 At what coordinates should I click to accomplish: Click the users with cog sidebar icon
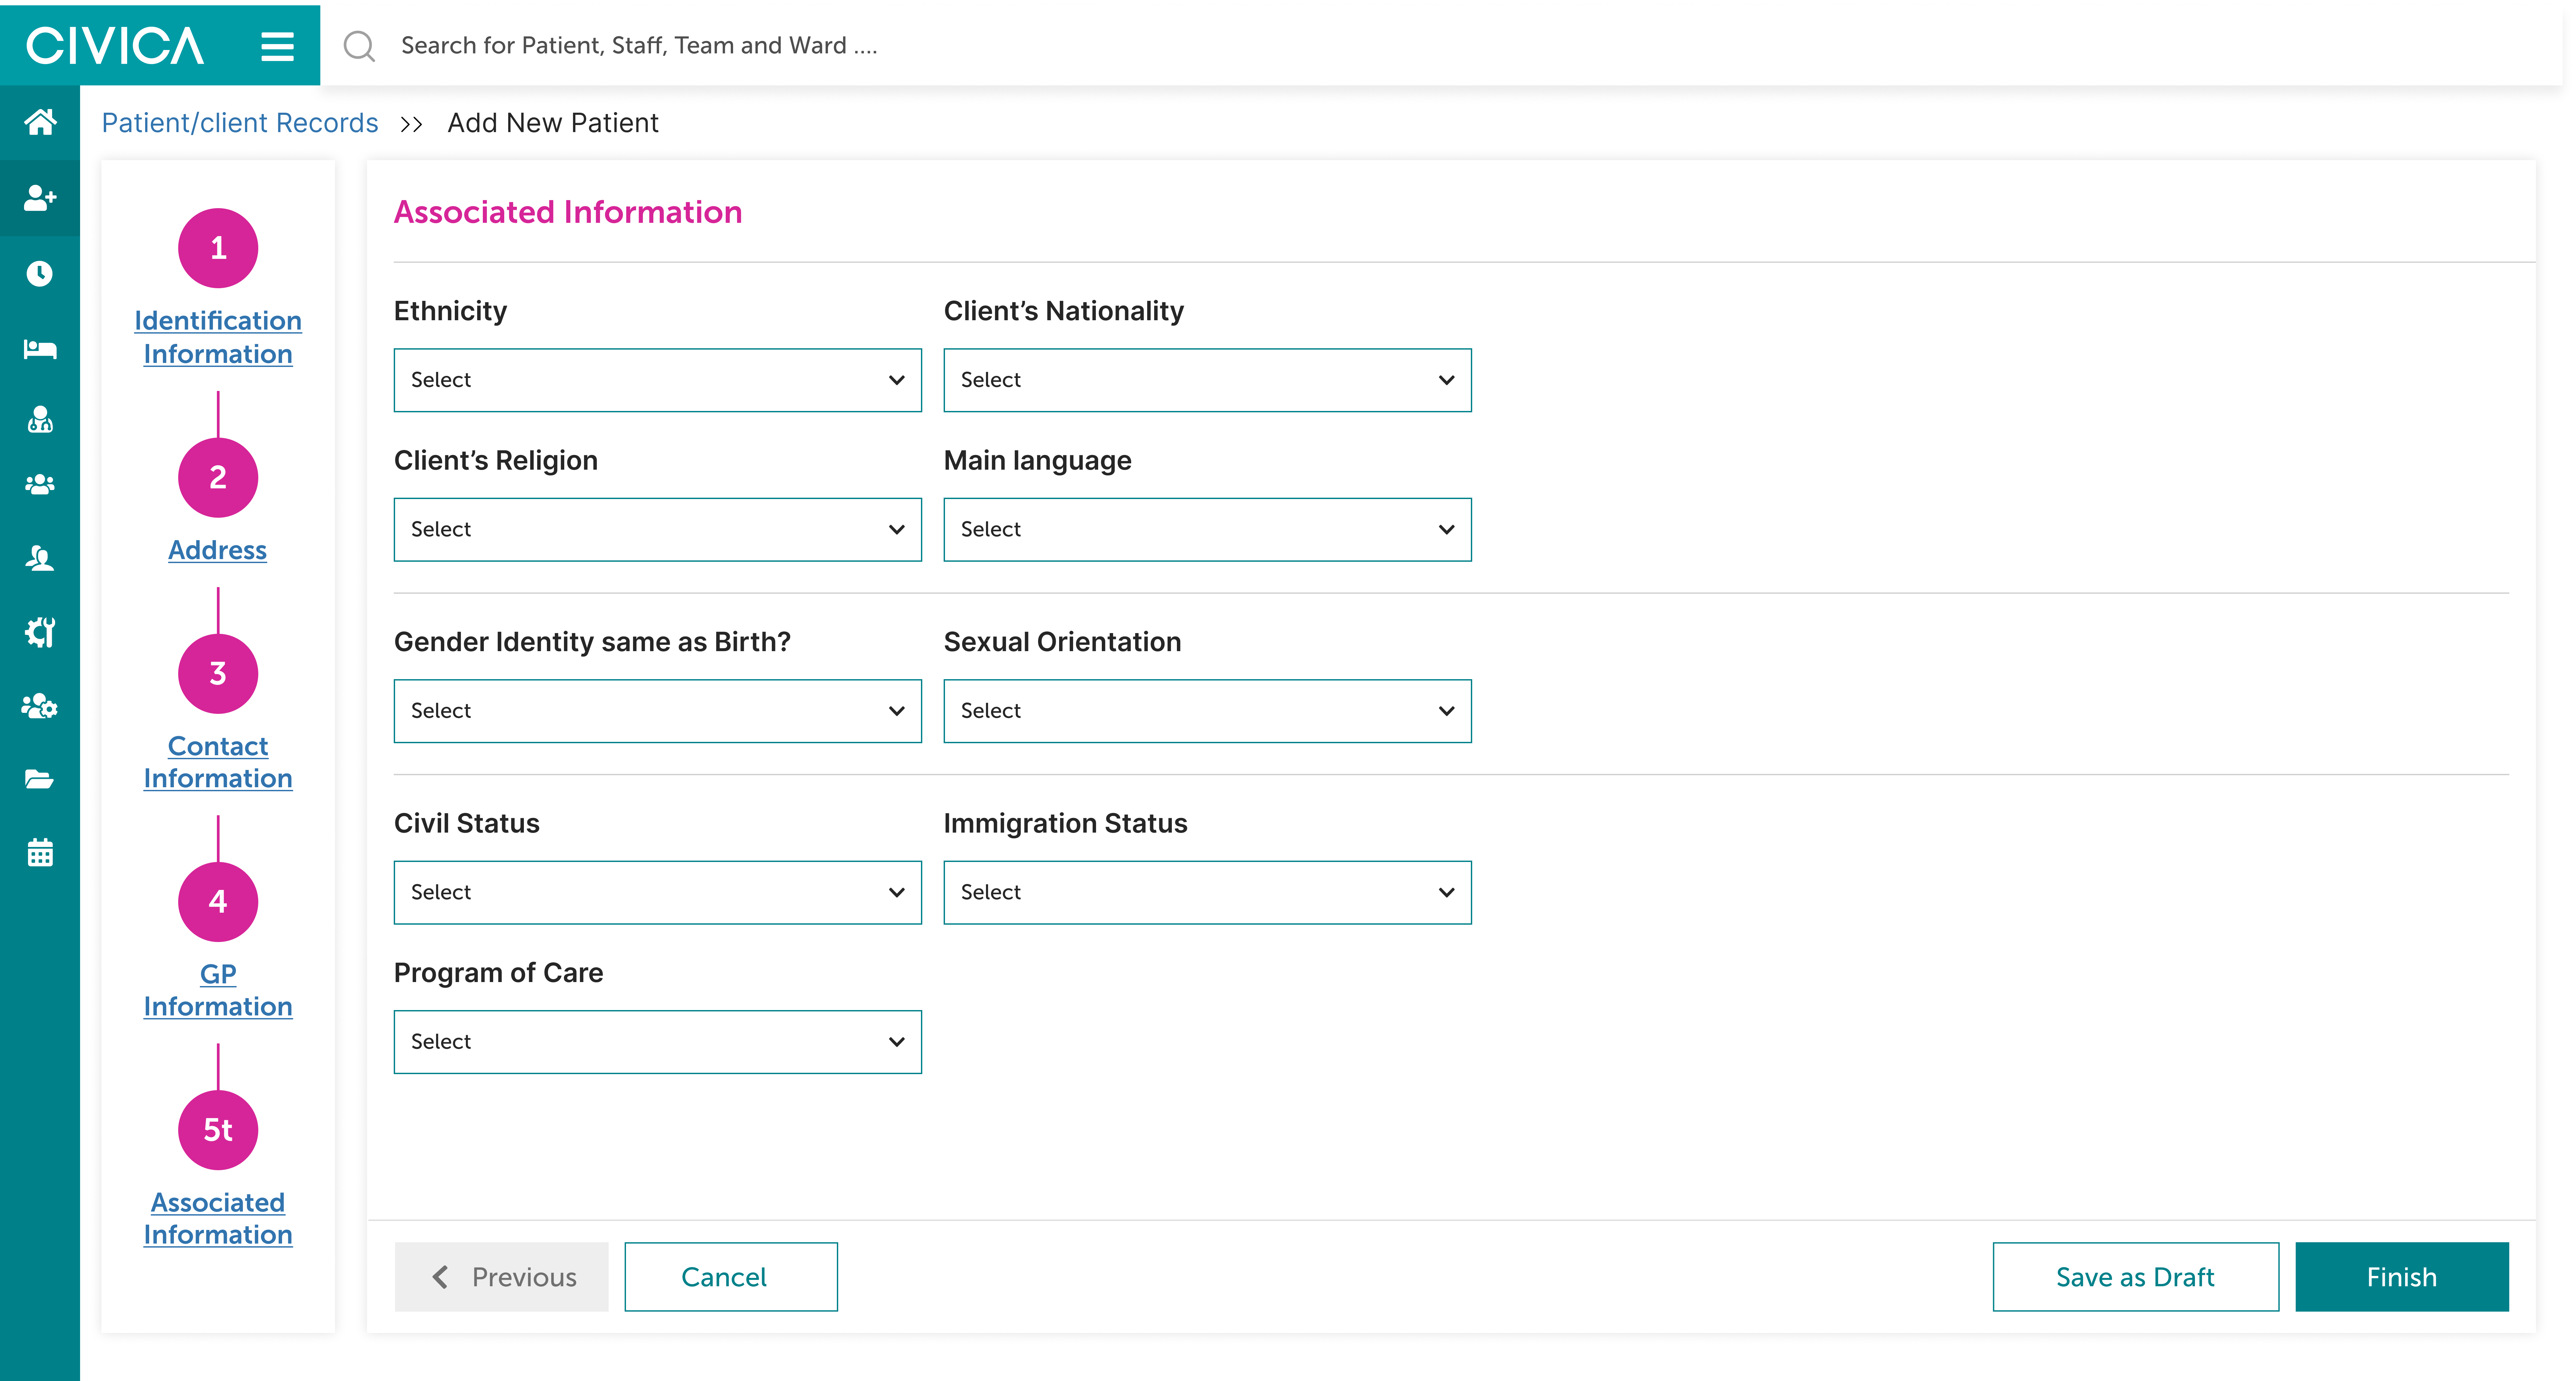tap(40, 706)
